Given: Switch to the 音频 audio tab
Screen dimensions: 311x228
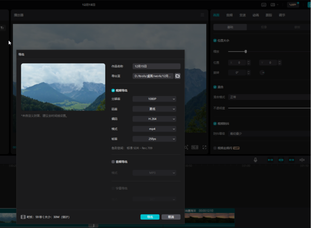Looking at the screenshot, I should [x=230, y=15].
